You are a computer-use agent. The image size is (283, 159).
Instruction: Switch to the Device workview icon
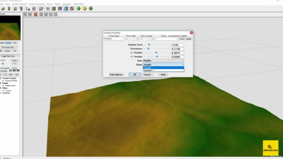48,8
